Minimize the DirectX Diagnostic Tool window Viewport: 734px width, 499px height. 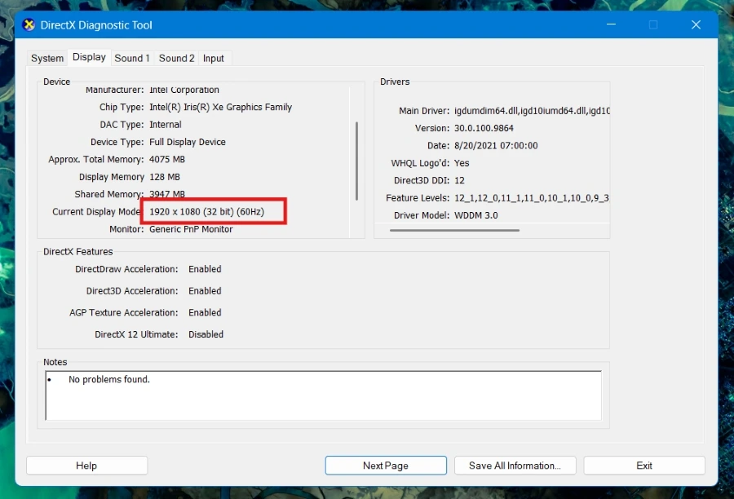point(611,24)
